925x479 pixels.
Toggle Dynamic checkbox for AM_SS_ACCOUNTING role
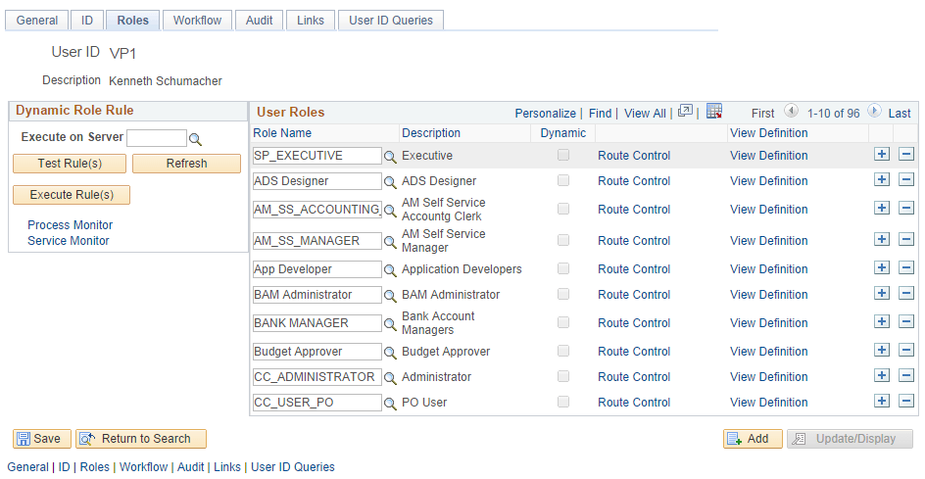click(563, 209)
